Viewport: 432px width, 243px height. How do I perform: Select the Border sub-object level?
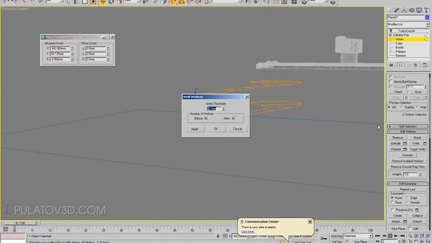400,47
